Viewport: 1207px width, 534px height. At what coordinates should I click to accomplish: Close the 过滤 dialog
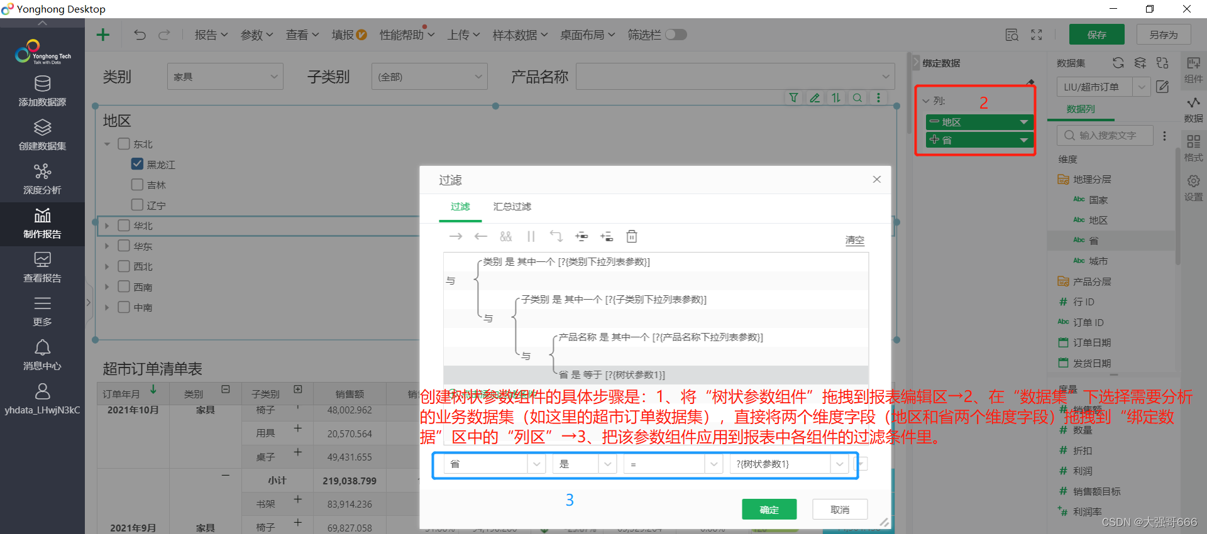pos(876,179)
